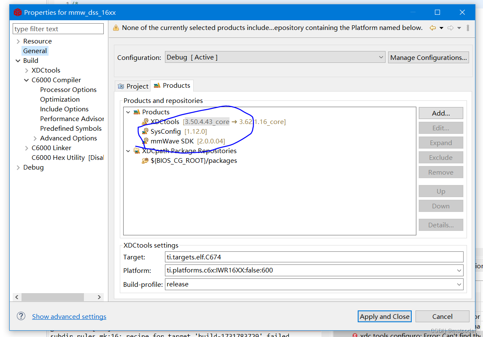
Task: Click the CCS cube icon in title bar
Action: [x=18, y=12]
